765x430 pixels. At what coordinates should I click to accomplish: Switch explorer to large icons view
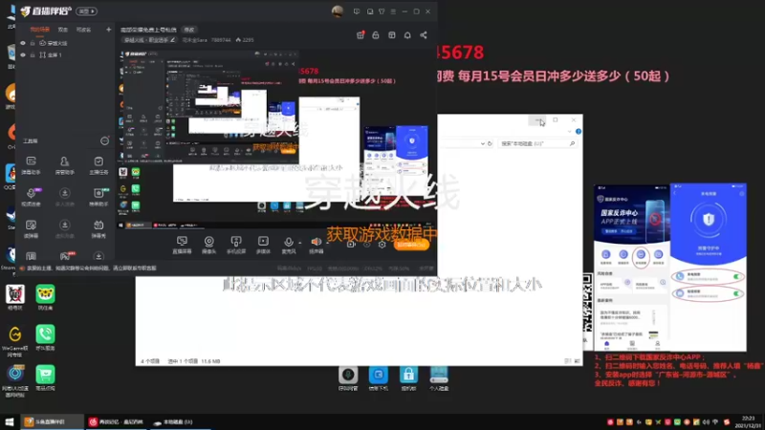[577, 361]
